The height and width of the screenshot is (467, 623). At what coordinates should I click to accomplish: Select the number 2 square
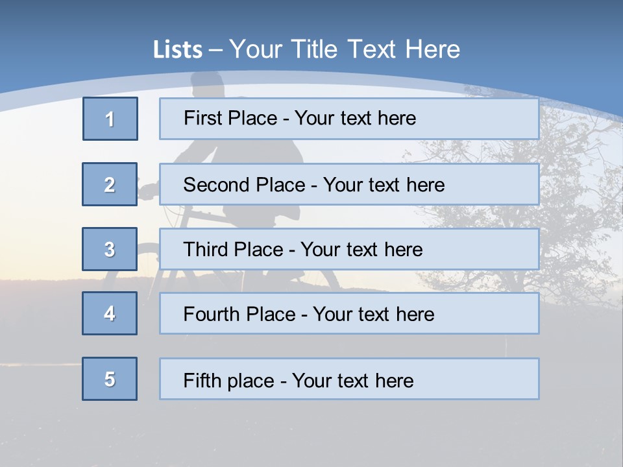click(x=110, y=184)
